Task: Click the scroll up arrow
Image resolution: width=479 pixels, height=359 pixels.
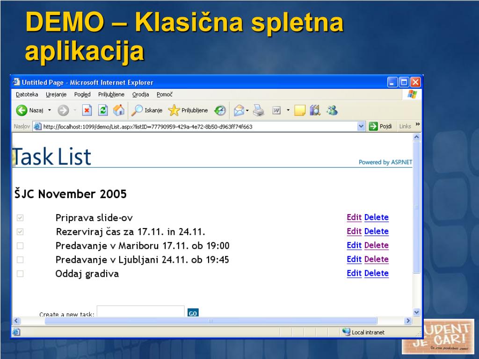Action: (x=417, y=137)
